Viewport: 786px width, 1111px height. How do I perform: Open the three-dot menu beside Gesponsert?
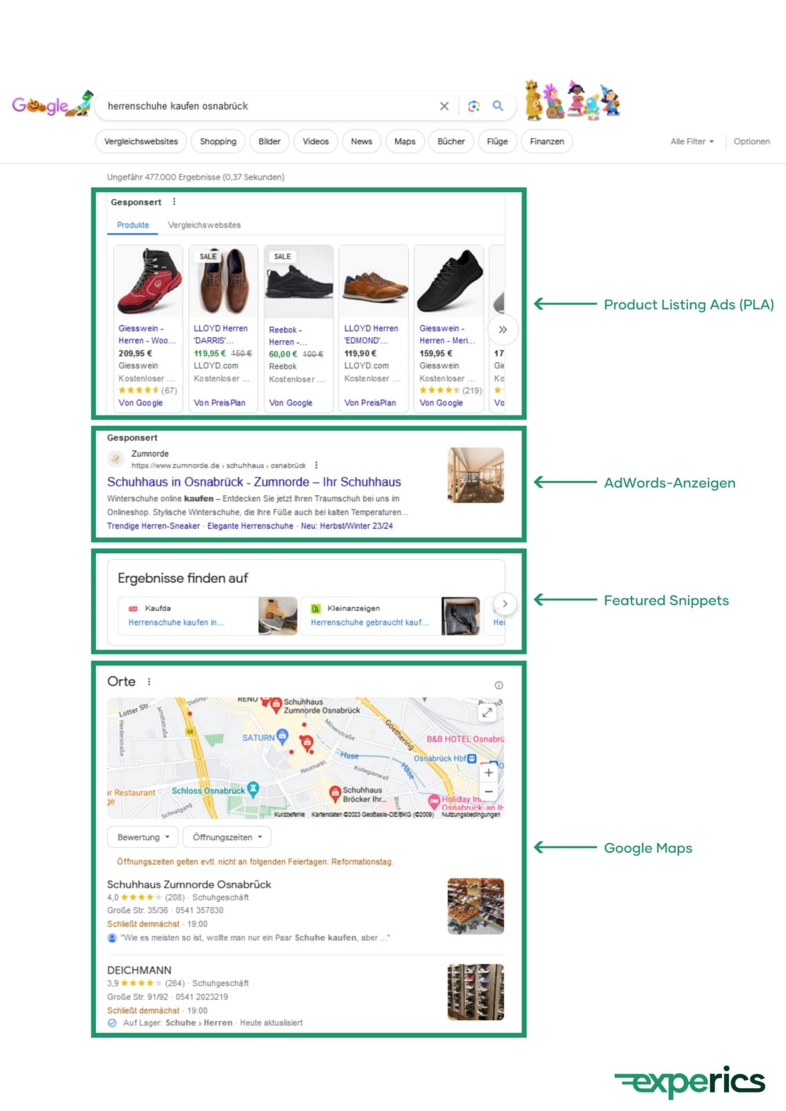point(174,202)
